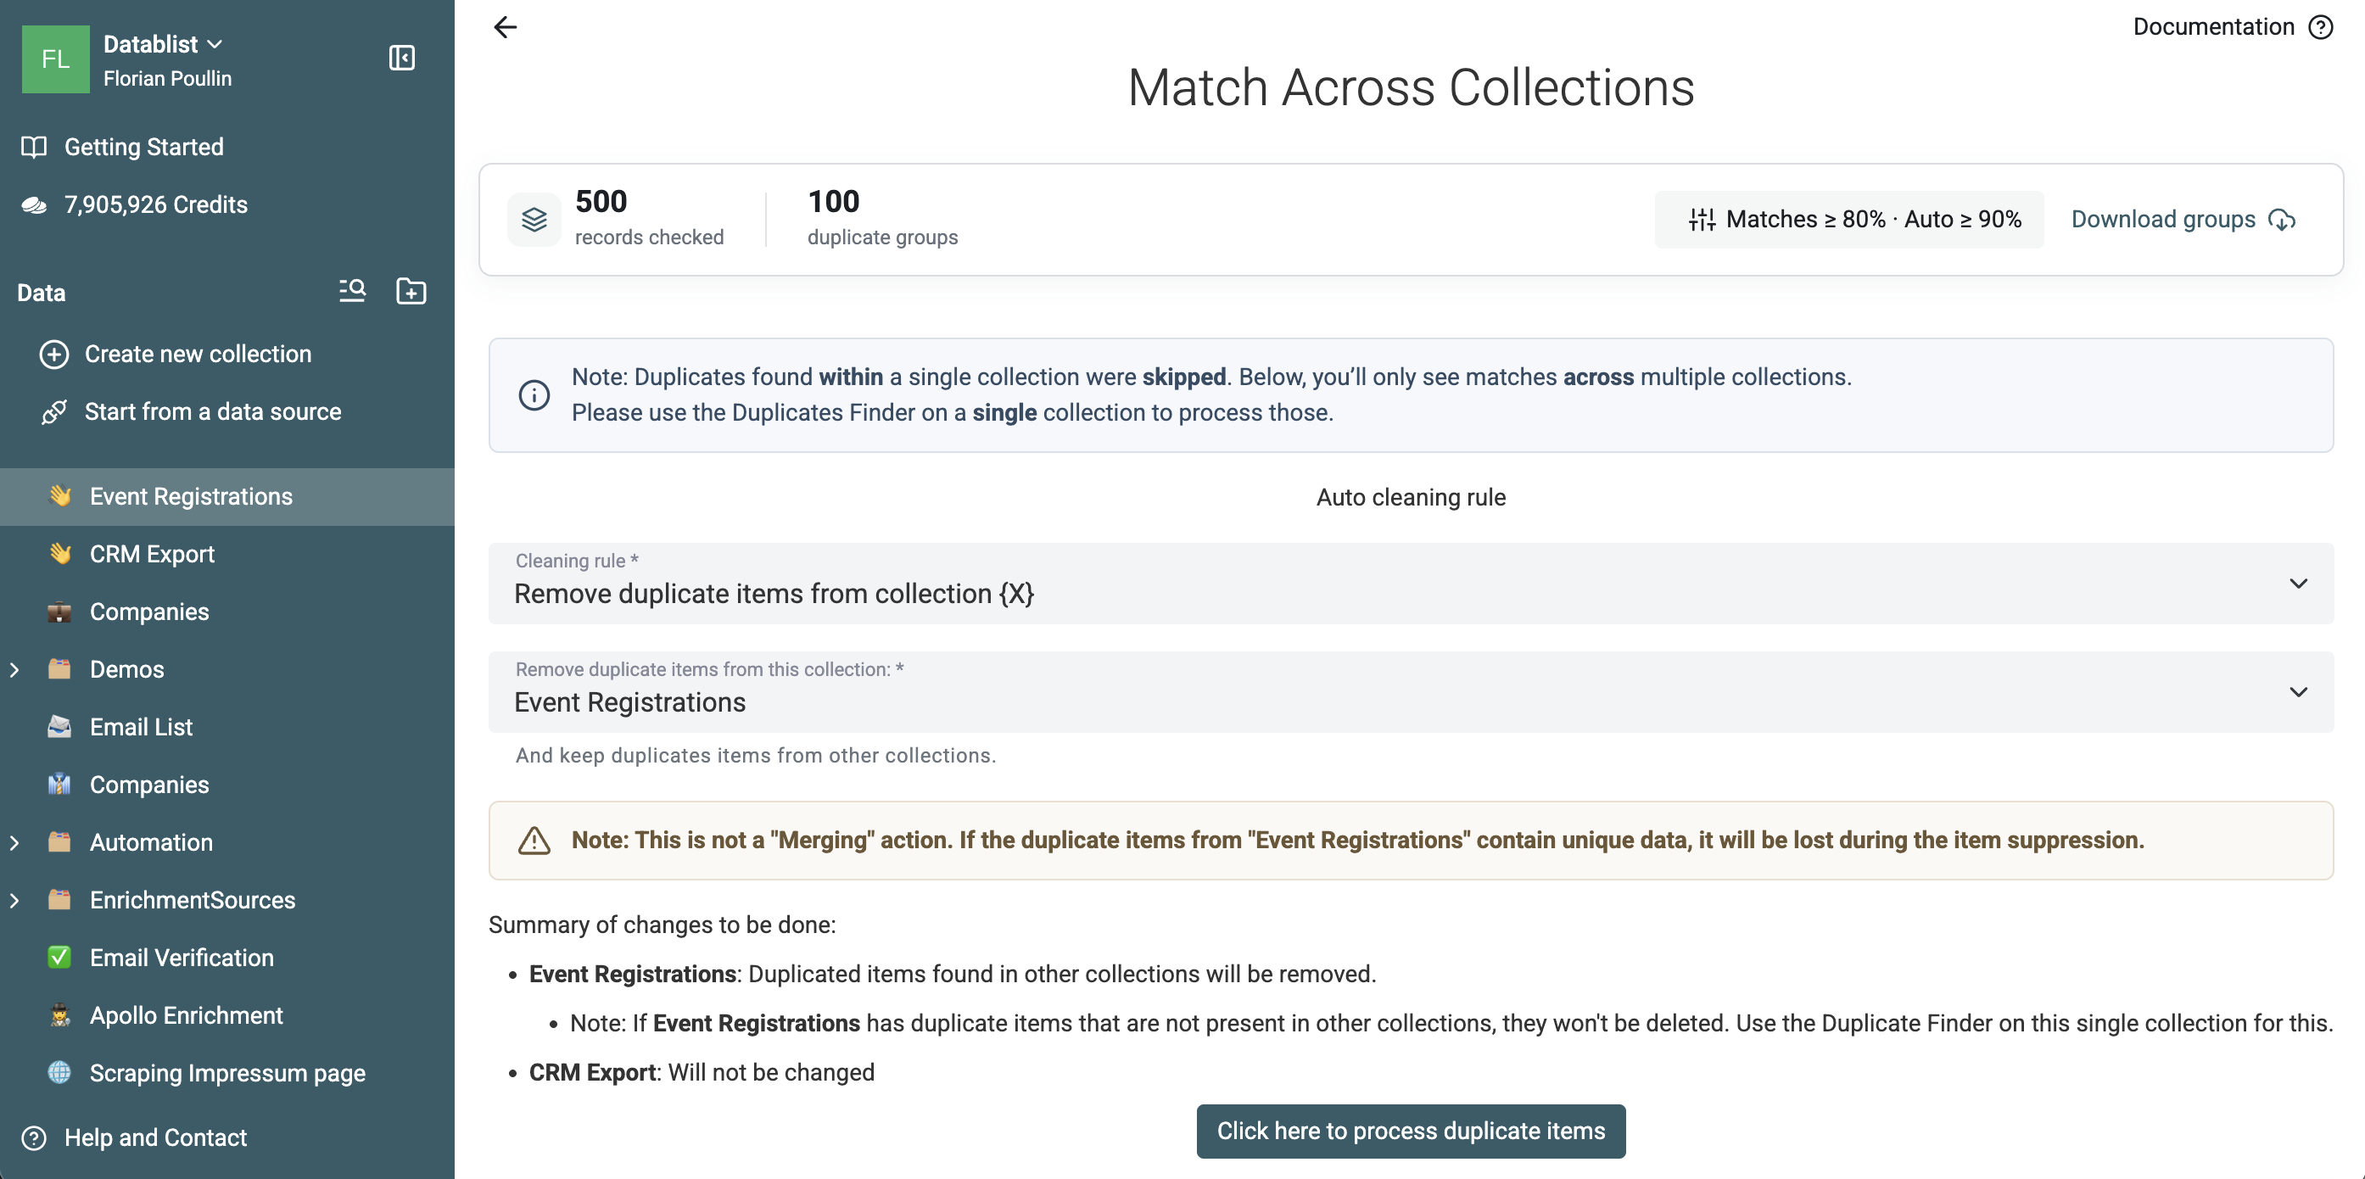Click here to process duplicate items
This screenshot has width=2365, height=1179.
tap(1410, 1131)
